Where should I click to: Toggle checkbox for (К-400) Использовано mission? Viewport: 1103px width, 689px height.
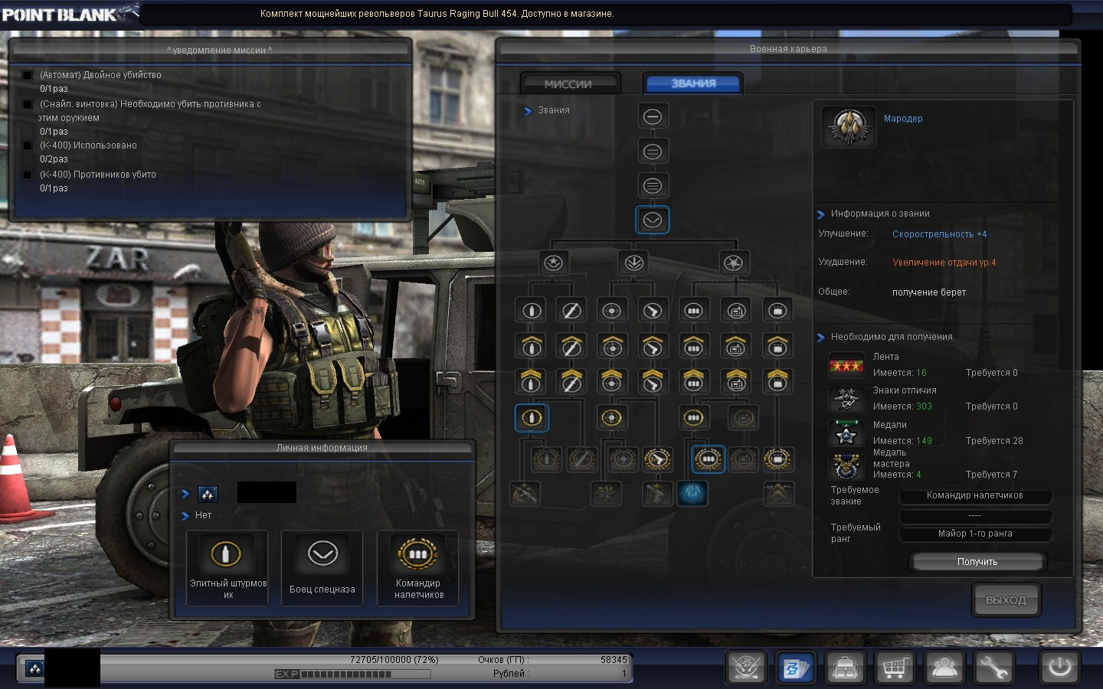28,145
